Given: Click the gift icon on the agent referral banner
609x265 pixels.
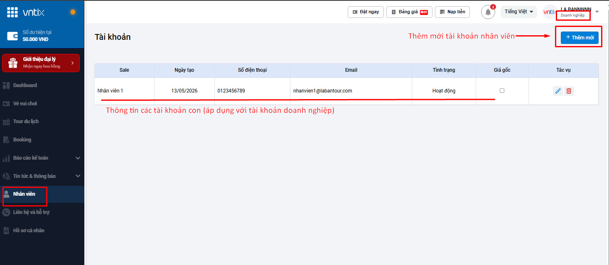Looking at the screenshot, I should click(13, 63).
